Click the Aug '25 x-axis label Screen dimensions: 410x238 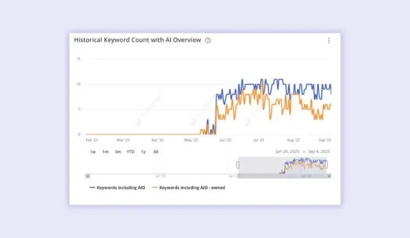(294, 140)
